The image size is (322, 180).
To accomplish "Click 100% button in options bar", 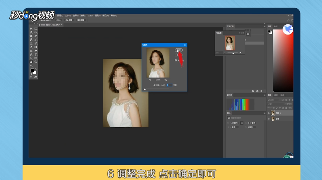I will 59,20.
